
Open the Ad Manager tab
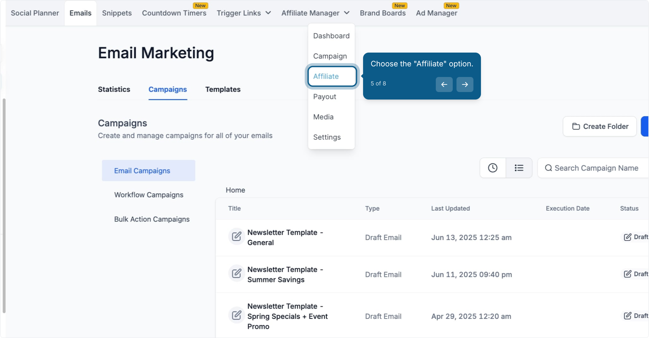(436, 13)
